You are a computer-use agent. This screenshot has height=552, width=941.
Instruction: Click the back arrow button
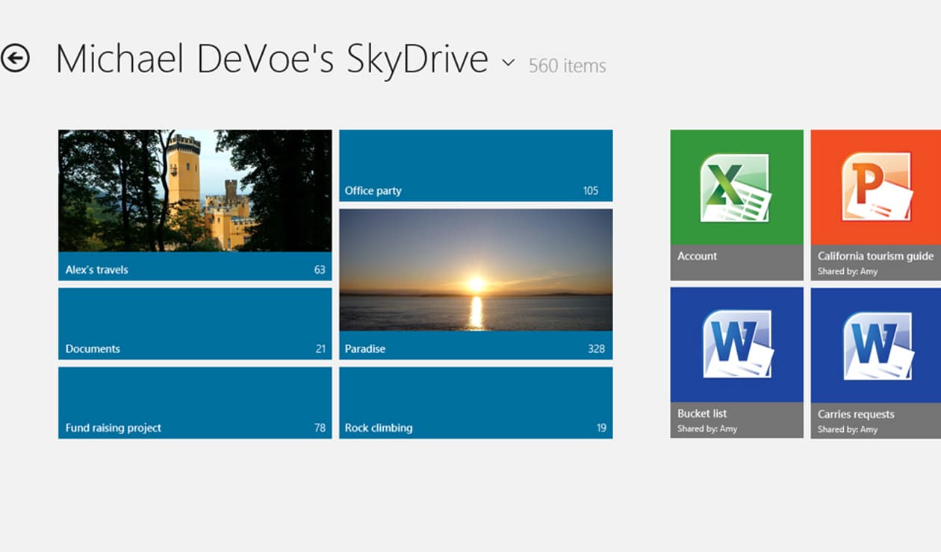pos(15,58)
